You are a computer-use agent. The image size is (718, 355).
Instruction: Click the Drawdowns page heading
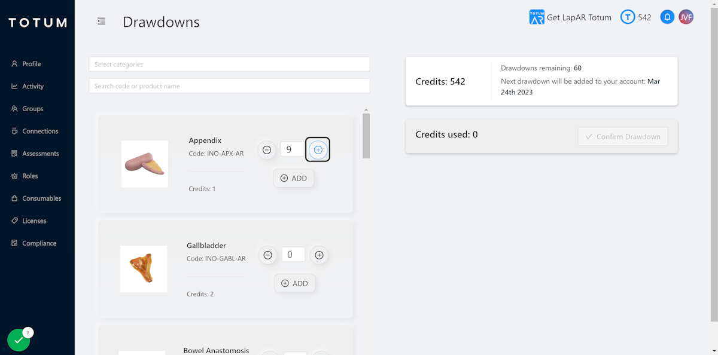(161, 22)
